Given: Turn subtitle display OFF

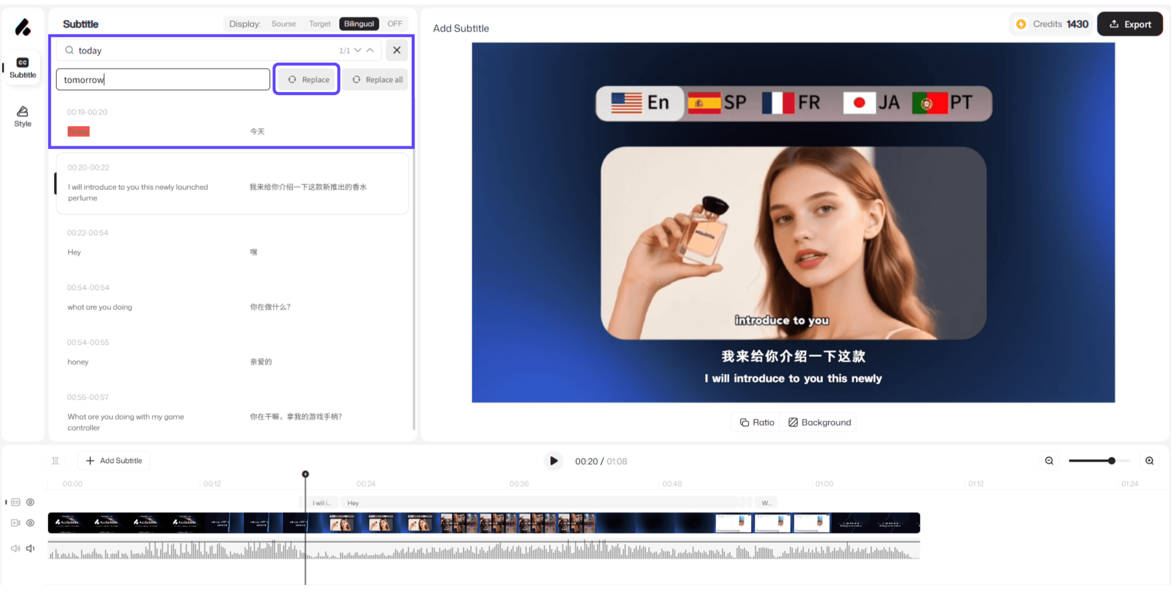Looking at the screenshot, I should coord(394,24).
